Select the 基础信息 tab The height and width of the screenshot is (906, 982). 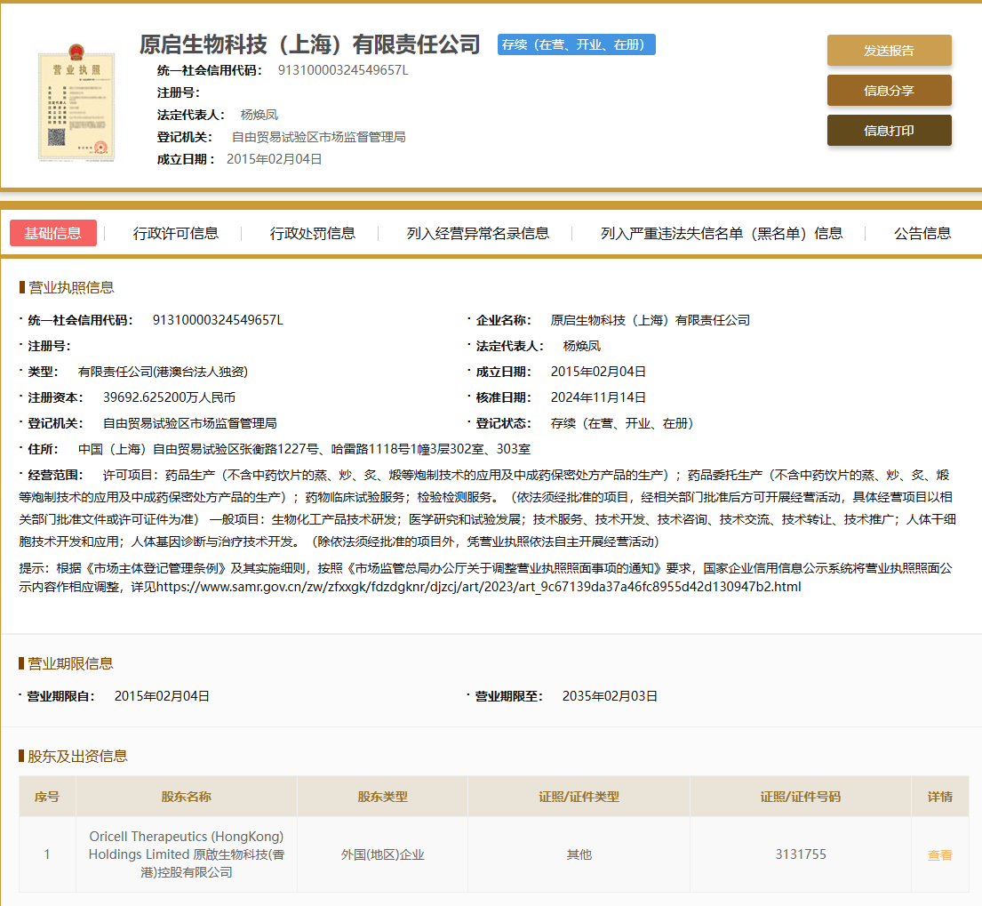pos(53,233)
